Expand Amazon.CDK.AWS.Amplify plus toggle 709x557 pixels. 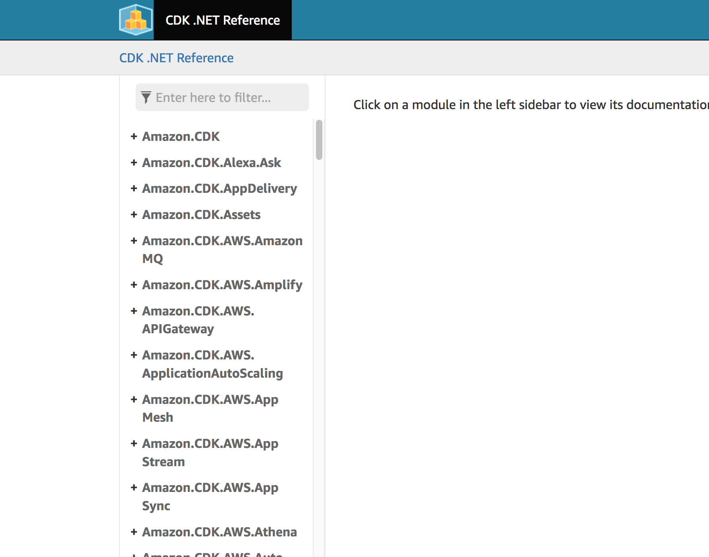pyautogui.click(x=134, y=285)
